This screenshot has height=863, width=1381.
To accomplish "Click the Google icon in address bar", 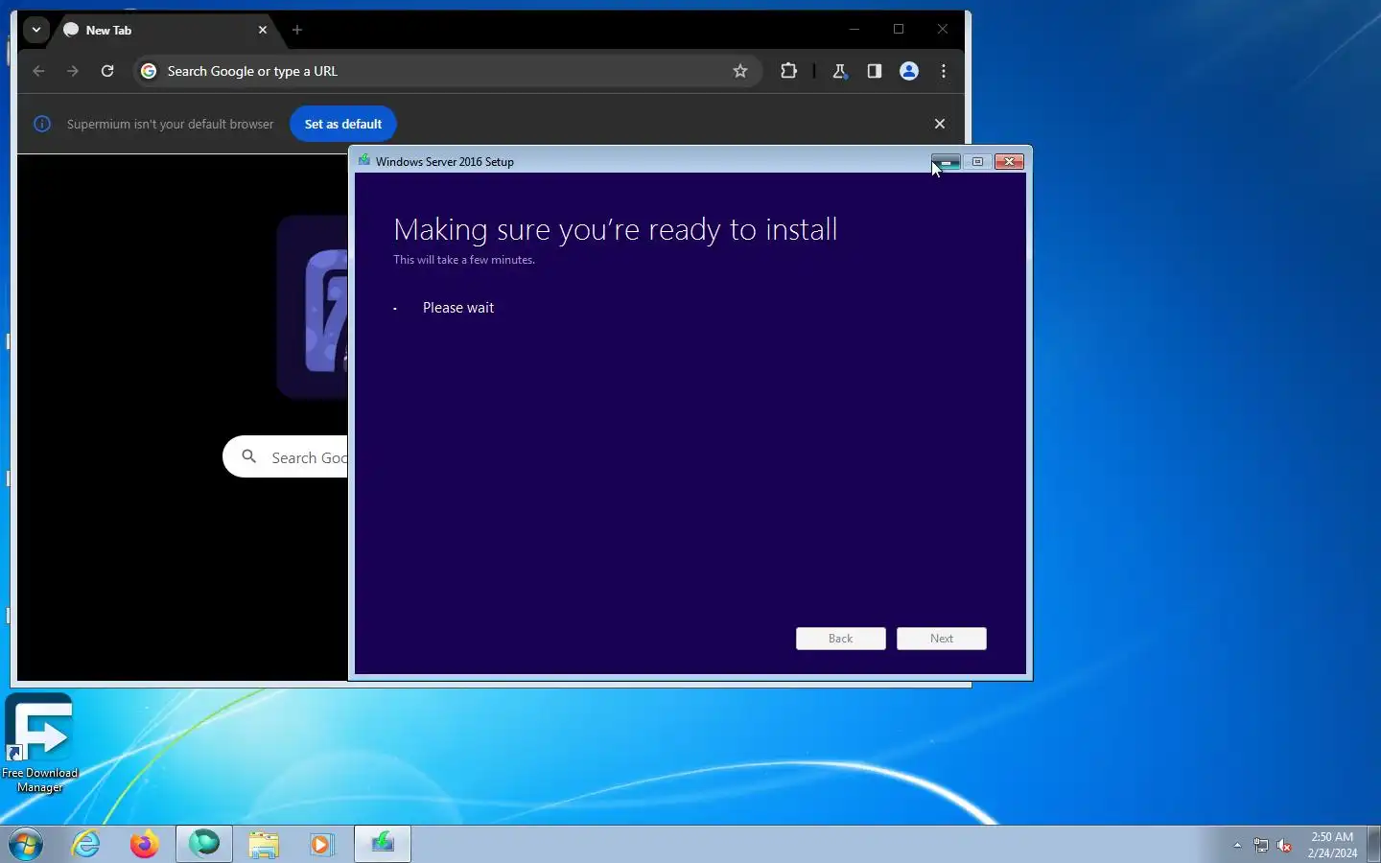I will (x=149, y=71).
